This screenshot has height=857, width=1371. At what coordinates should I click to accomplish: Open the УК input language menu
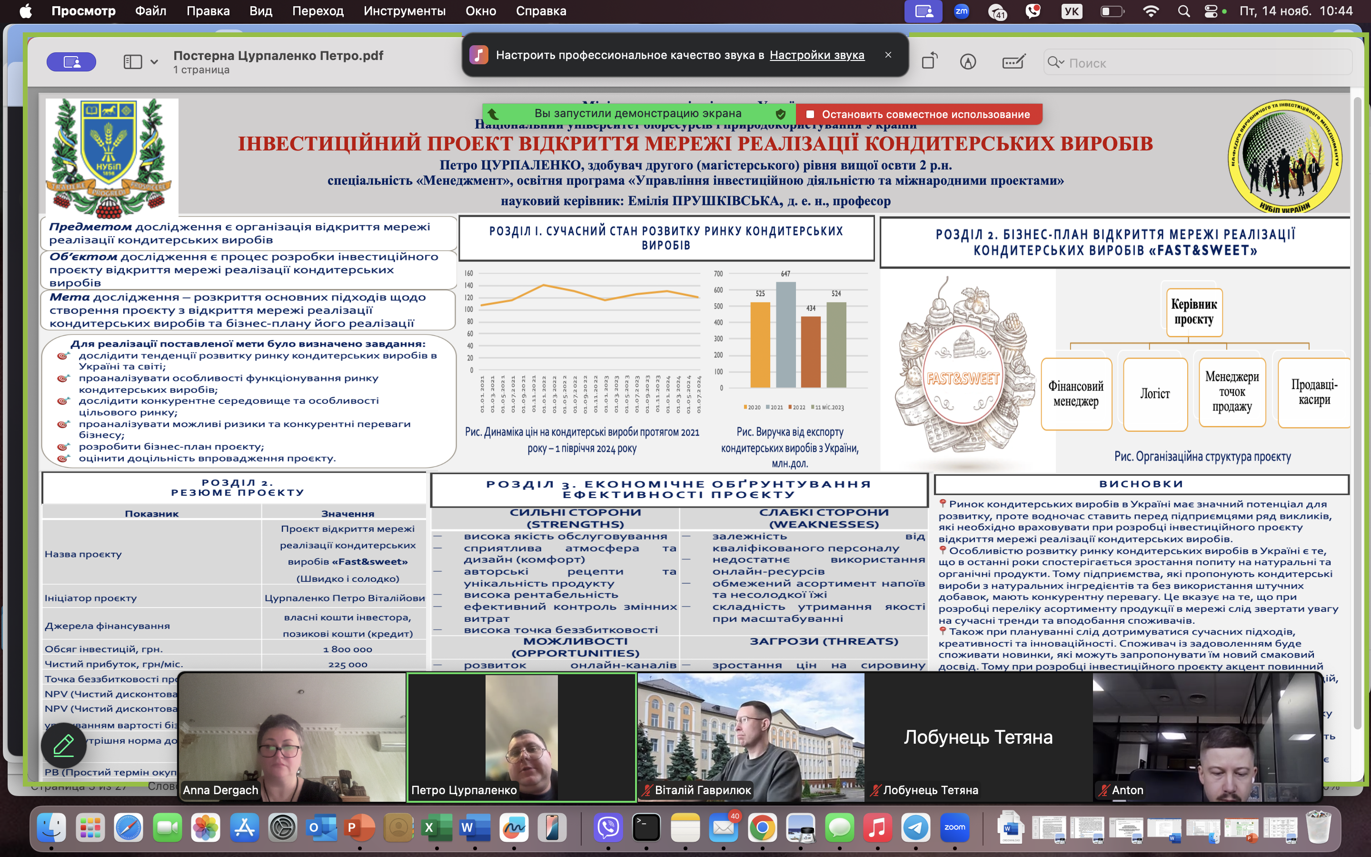point(1071,11)
